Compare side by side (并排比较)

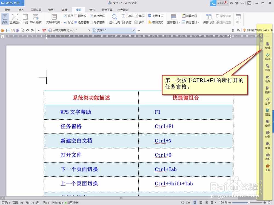pos(209,19)
